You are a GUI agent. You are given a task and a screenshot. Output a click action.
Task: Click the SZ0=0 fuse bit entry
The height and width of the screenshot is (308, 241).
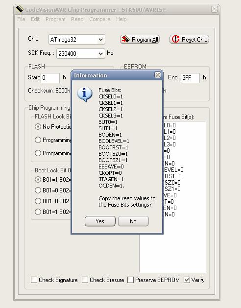point(172,183)
